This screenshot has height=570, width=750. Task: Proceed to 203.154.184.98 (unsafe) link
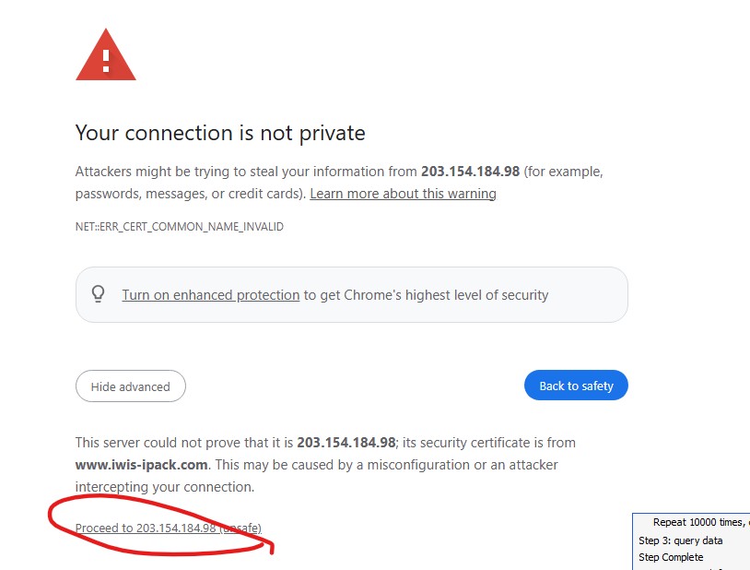[x=168, y=528]
